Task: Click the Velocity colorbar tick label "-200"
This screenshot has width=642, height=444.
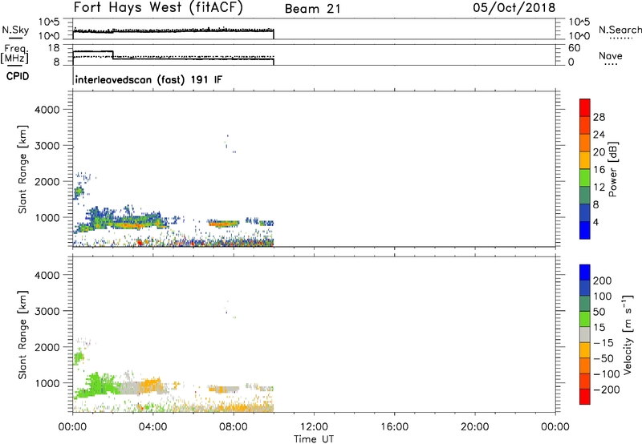Action: pos(606,390)
